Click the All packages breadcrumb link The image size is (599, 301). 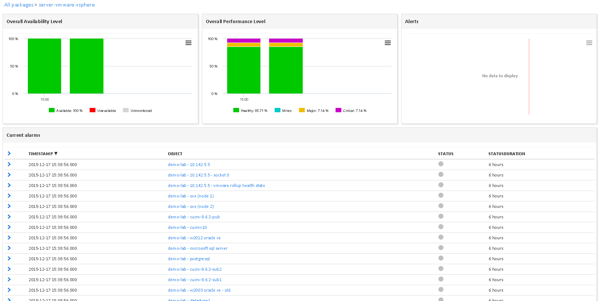19,5
